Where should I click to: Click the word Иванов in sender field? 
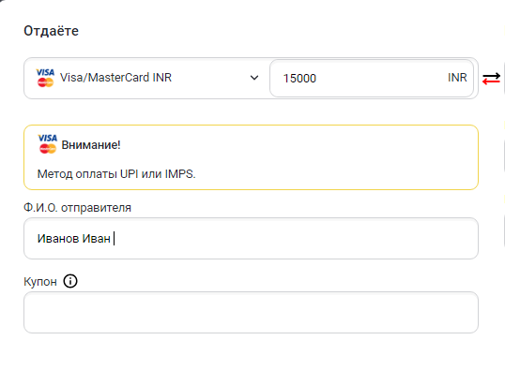coord(58,239)
